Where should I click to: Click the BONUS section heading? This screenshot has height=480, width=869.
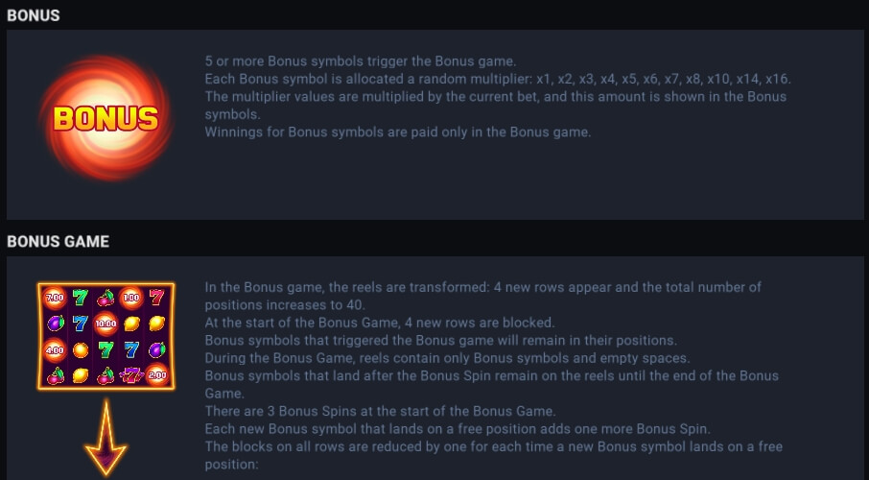pos(34,15)
